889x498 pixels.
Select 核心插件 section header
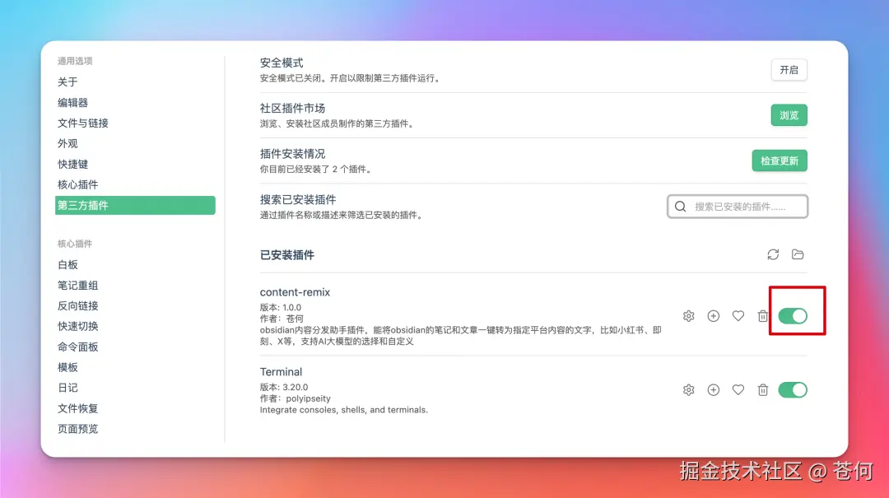click(74, 244)
